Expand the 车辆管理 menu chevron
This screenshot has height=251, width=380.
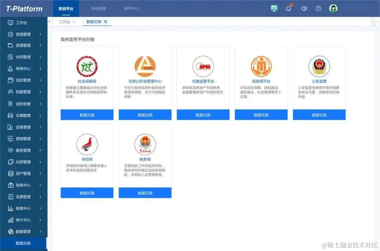point(40,115)
